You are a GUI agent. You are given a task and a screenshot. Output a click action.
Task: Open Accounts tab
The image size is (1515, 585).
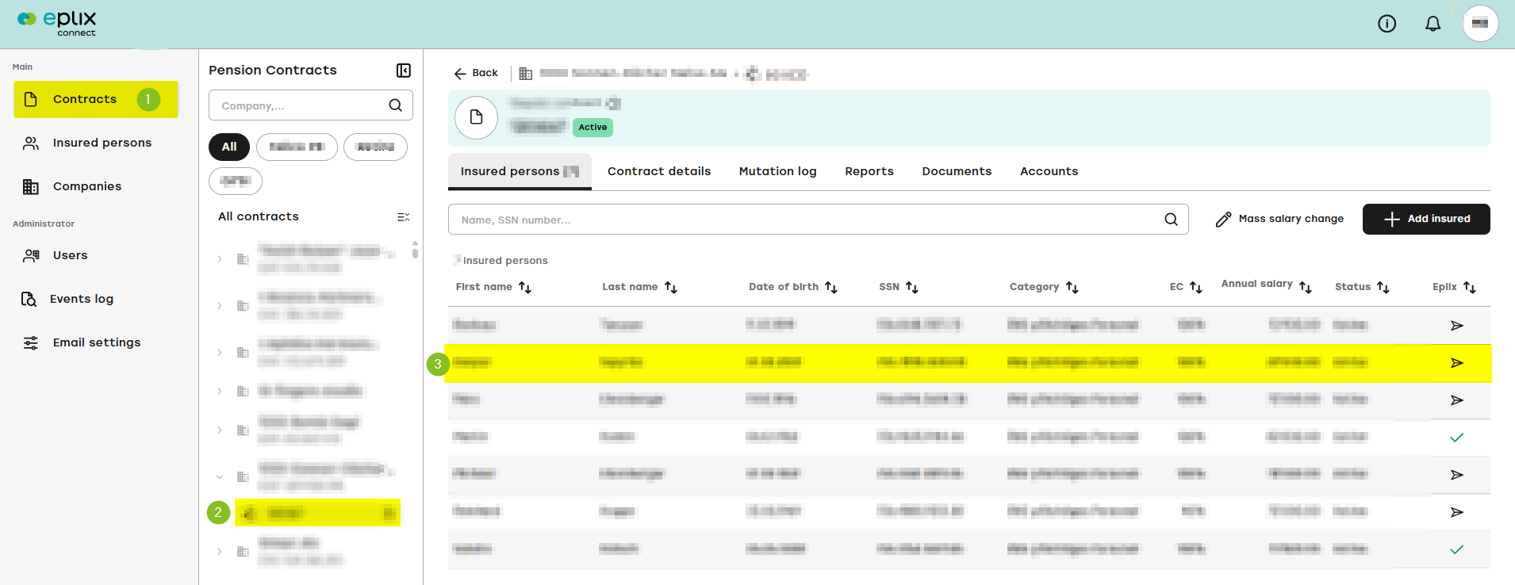coord(1049,171)
